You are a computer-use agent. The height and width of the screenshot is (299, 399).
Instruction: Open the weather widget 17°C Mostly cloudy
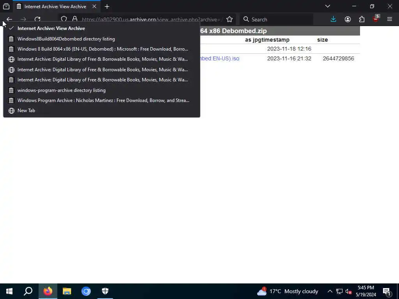pyautogui.click(x=288, y=291)
